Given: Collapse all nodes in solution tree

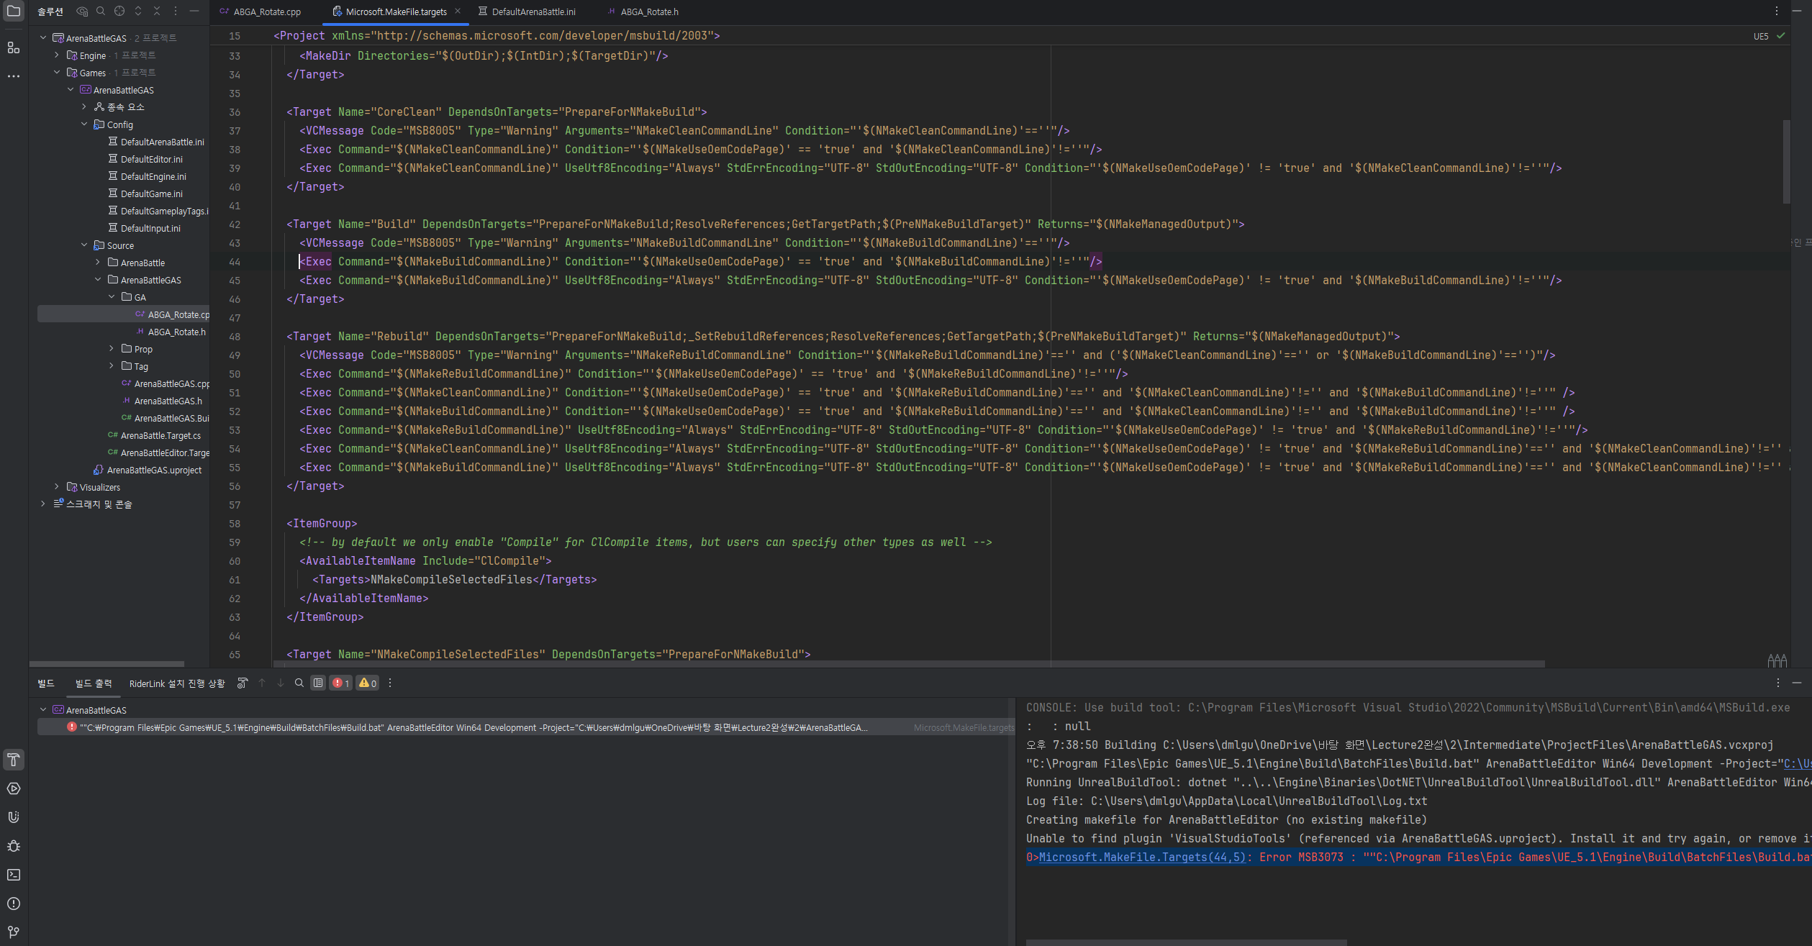Looking at the screenshot, I should 157,12.
